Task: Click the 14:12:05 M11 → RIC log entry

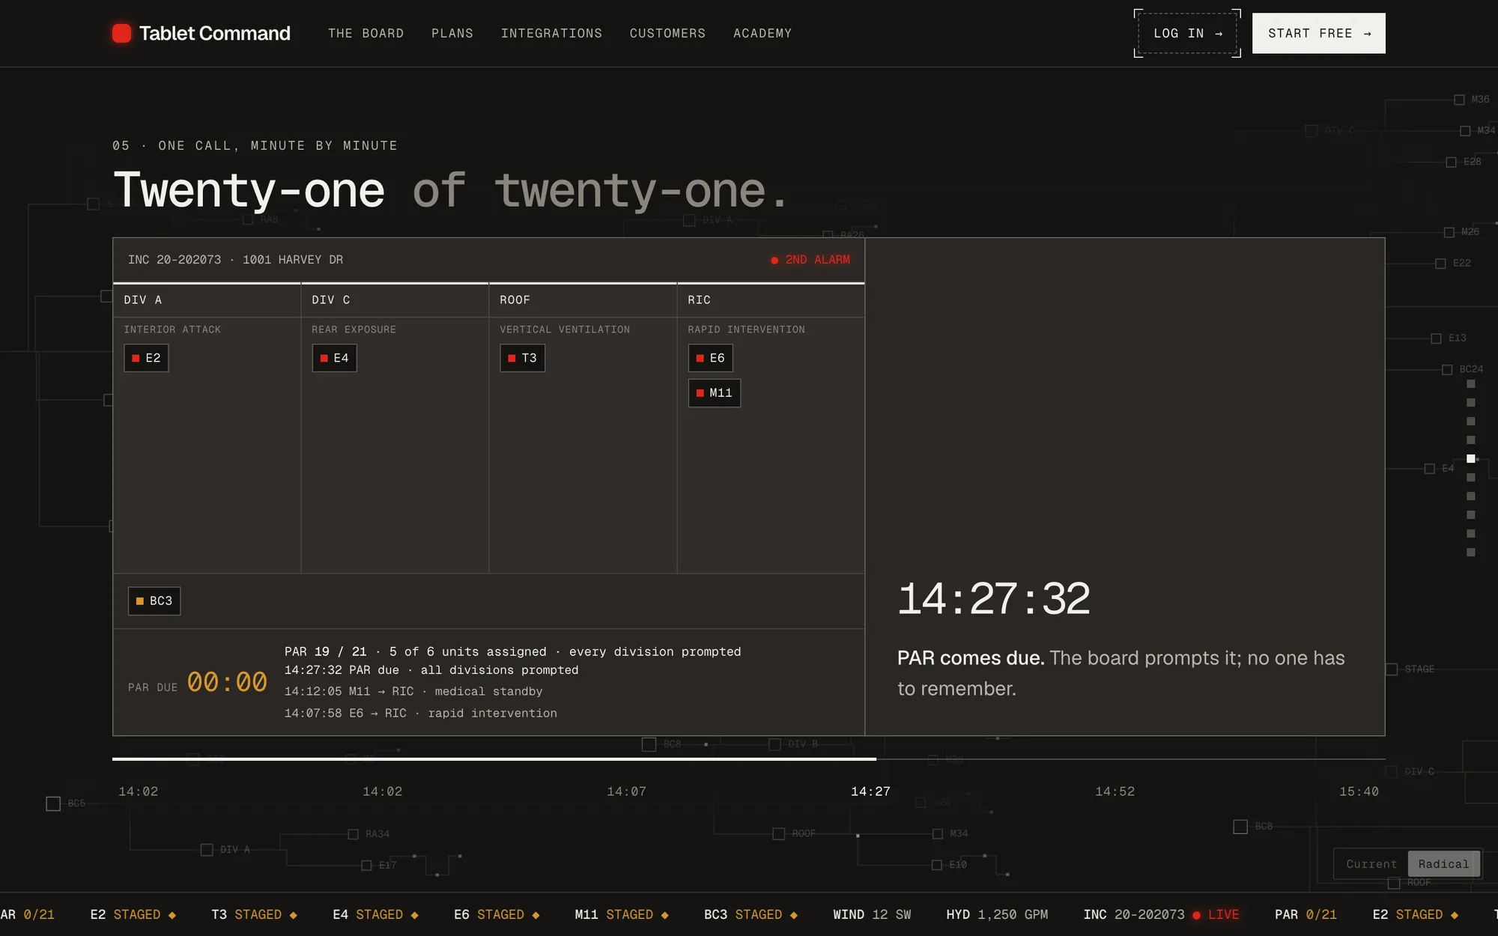Action: coord(413,692)
